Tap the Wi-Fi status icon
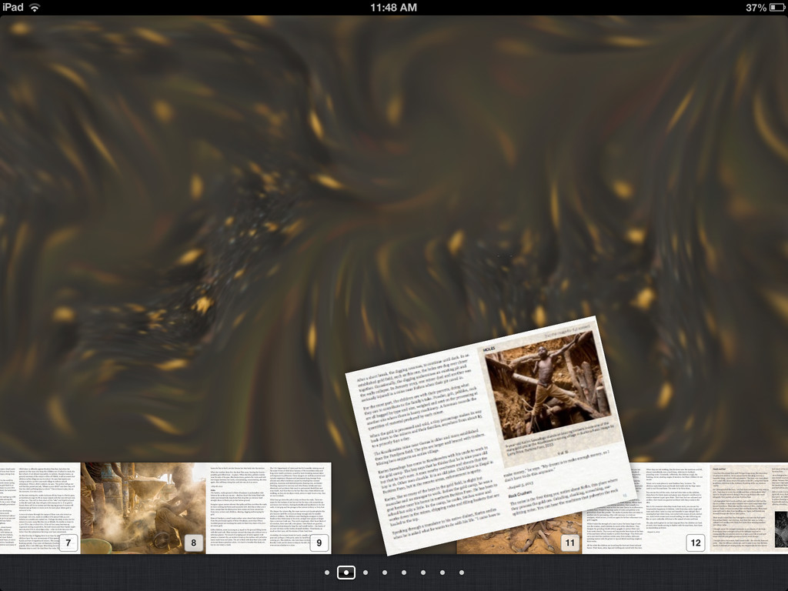The image size is (788, 591). 35,8
